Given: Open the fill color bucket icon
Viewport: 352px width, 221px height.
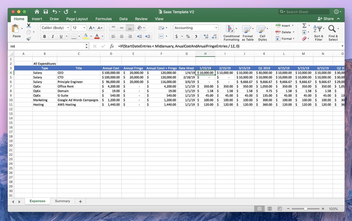Looking at the screenshot, I should (x=86, y=36).
